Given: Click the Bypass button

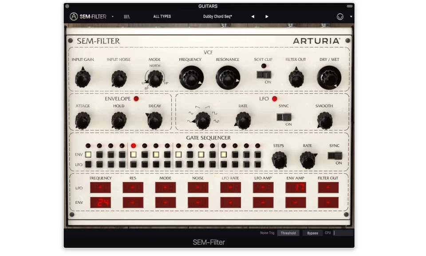Looking at the screenshot, I should (312, 232).
